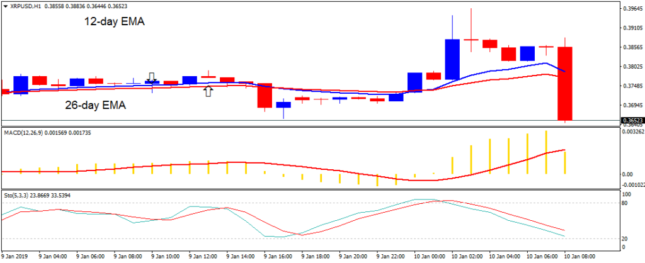Click the Sto(5,3,3) indicator label
Image resolution: width=645 pixels, height=263 pixels.
[x=18, y=195]
